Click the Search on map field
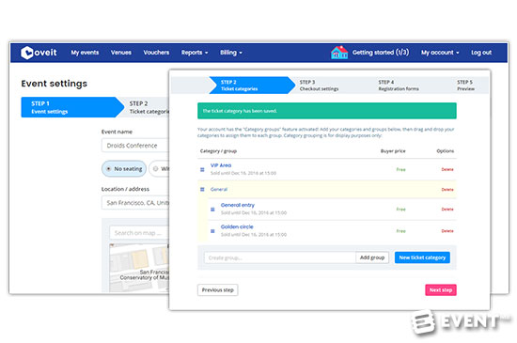Image resolution: width=517 pixels, height=343 pixels. (x=139, y=233)
